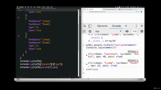Image resolution: width=161 pixels, height=90 pixels.
Task: Click the Wi-Fi icon in the menu bar
Action: 121,7
